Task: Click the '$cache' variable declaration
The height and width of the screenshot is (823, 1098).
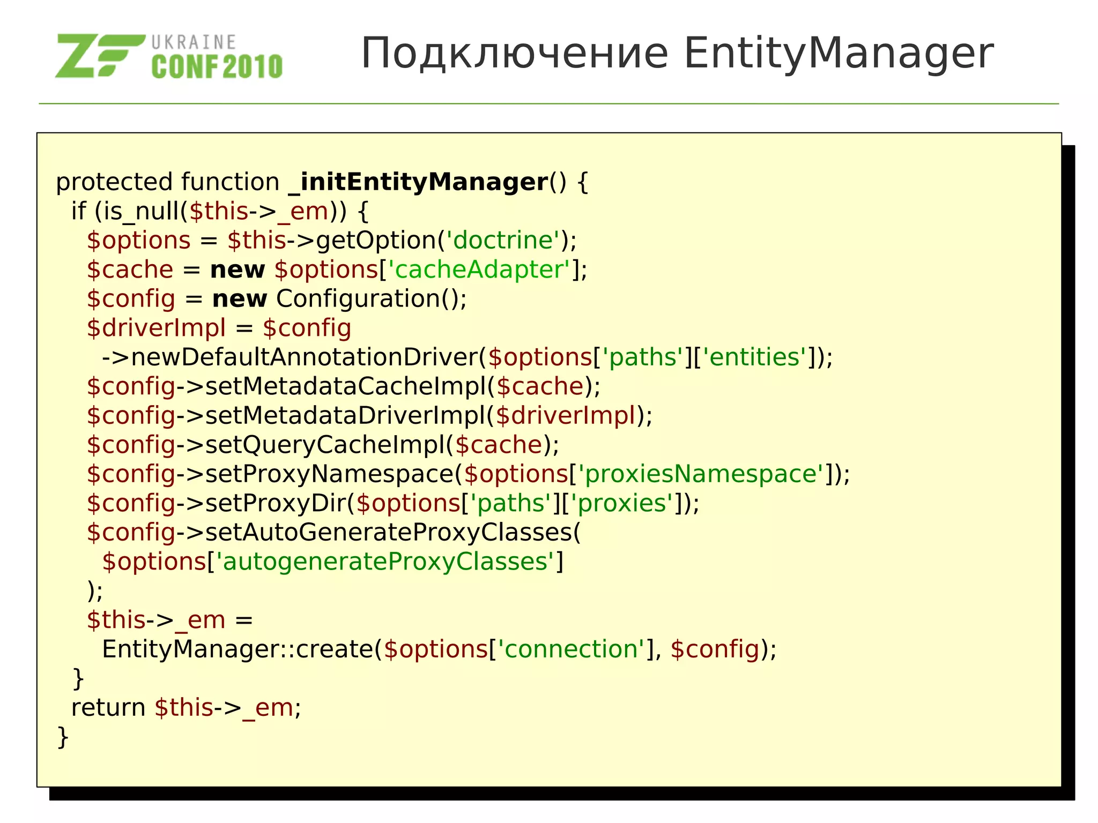Action: pyautogui.click(x=130, y=270)
